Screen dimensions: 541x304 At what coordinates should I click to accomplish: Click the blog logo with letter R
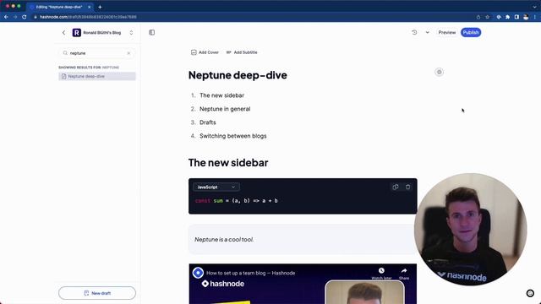(x=77, y=33)
